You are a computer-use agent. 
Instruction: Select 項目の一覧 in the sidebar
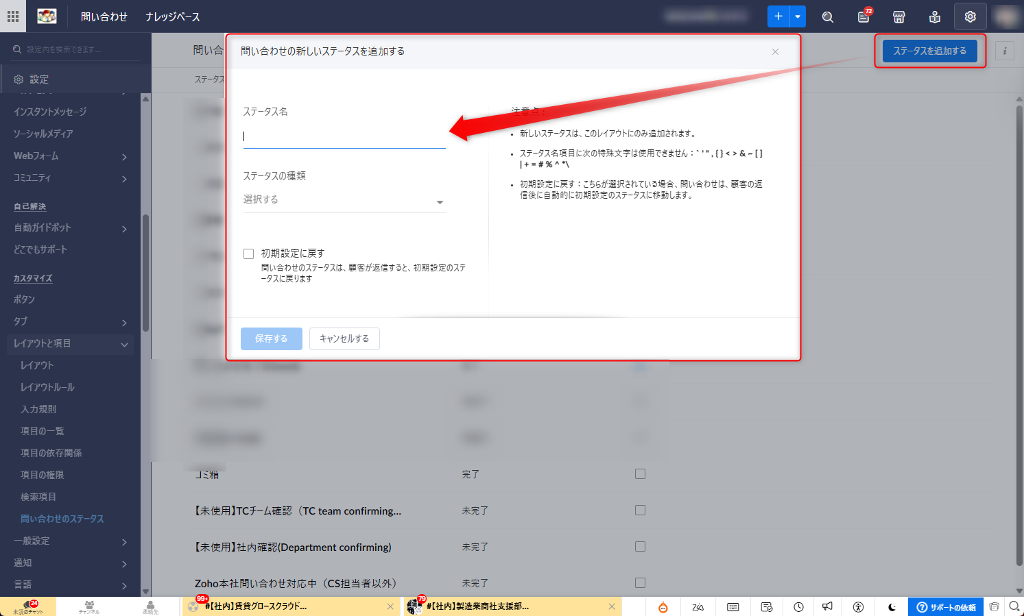43,431
